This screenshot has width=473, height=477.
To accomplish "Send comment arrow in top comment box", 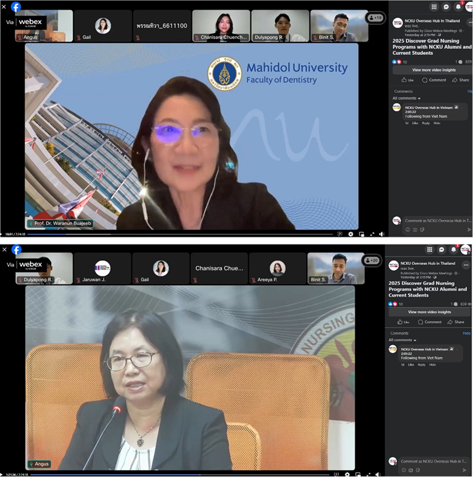I will click(x=469, y=230).
